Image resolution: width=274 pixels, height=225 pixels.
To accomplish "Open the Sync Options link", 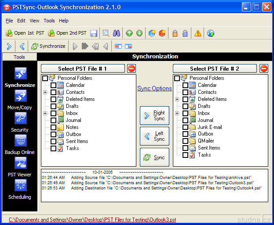I will [x=154, y=88].
